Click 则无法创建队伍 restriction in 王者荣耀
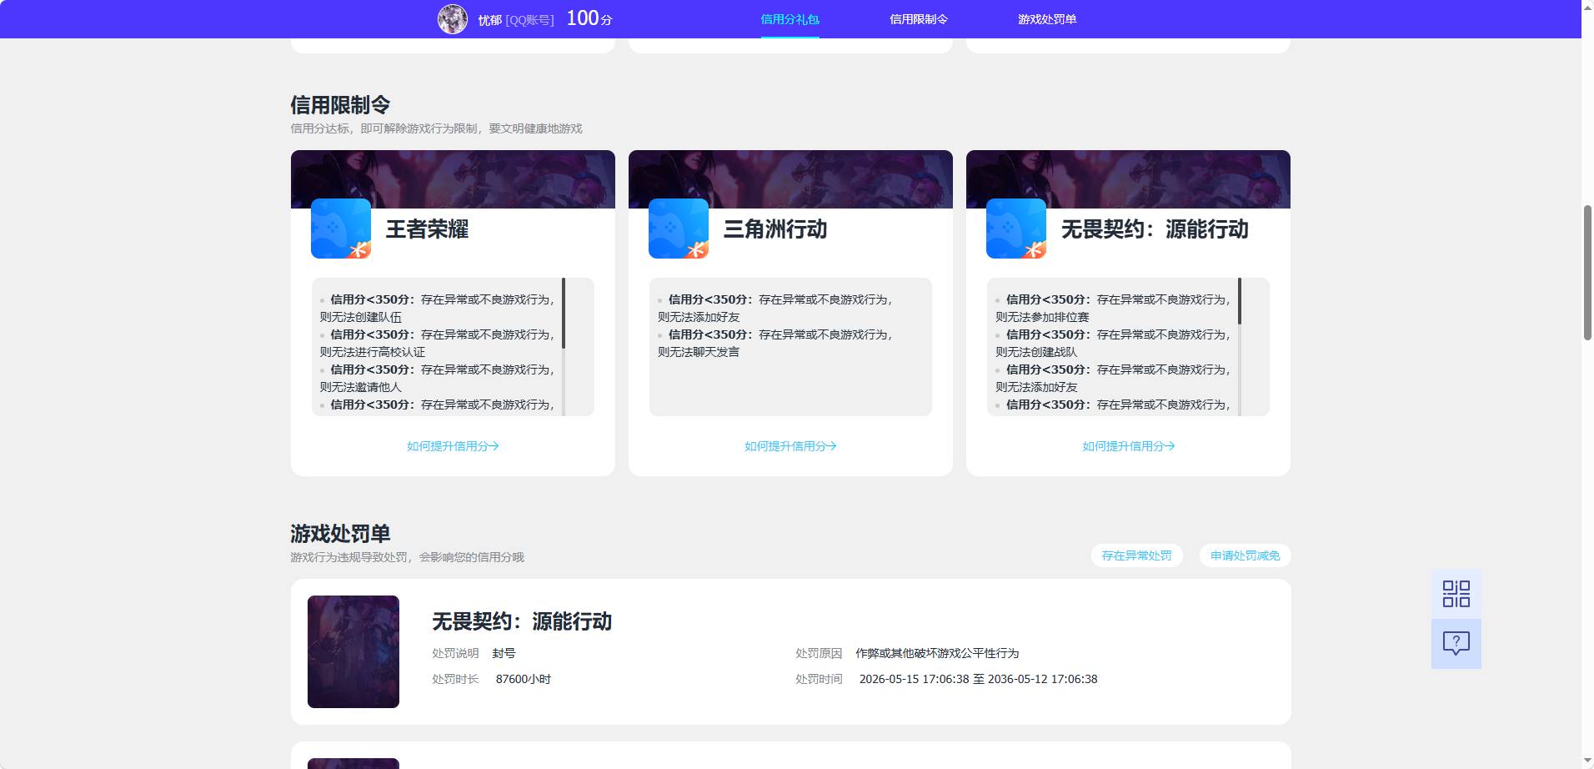Image resolution: width=1594 pixels, height=769 pixels. click(361, 317)
